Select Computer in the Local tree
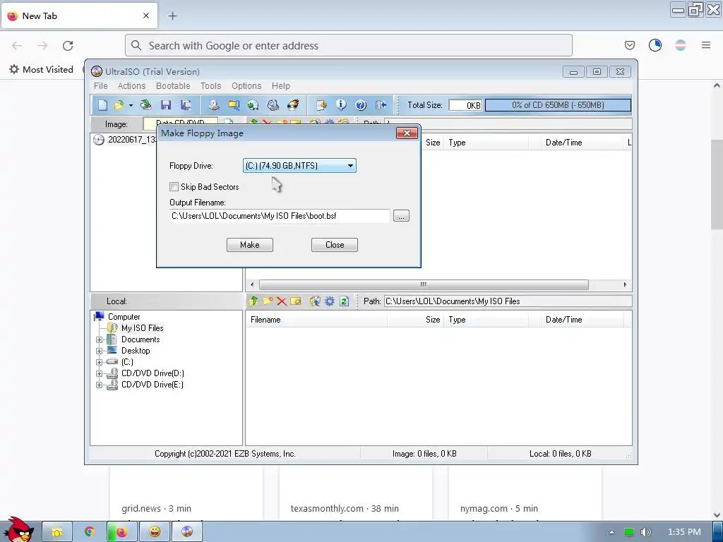Viewport: 723px width, 542px height. click(124, 317)
